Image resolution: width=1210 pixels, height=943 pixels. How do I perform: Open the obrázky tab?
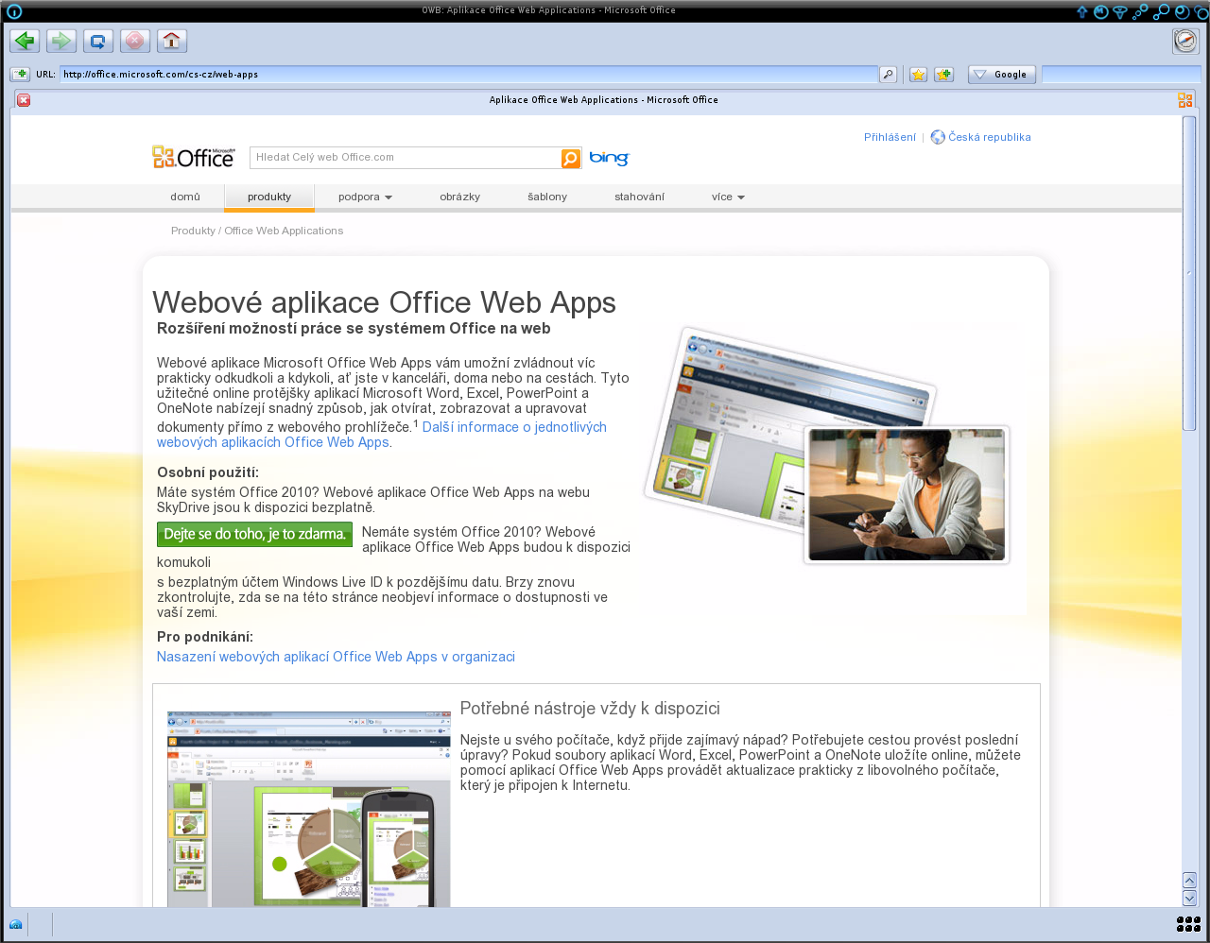click(459, 197)
